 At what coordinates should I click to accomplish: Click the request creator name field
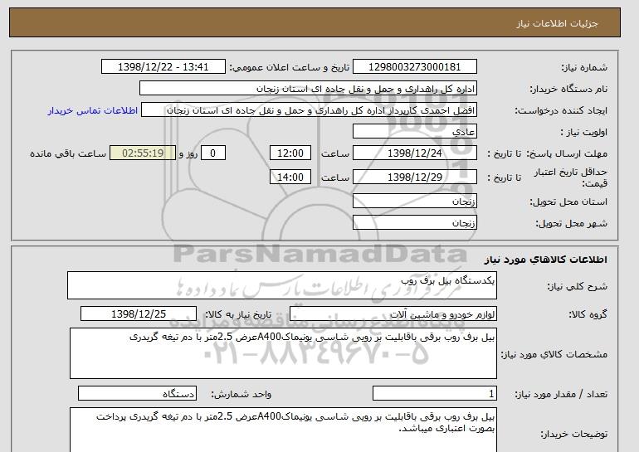pyautogui.click(x=309, y=110)
